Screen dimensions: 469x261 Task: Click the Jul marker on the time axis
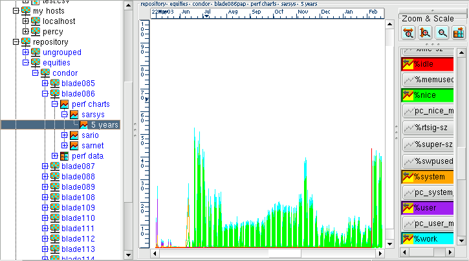pyautogui.click(x=207, y=12)
